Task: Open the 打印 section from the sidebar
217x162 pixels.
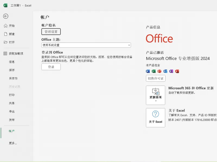Action: click(x=11, y=95)
